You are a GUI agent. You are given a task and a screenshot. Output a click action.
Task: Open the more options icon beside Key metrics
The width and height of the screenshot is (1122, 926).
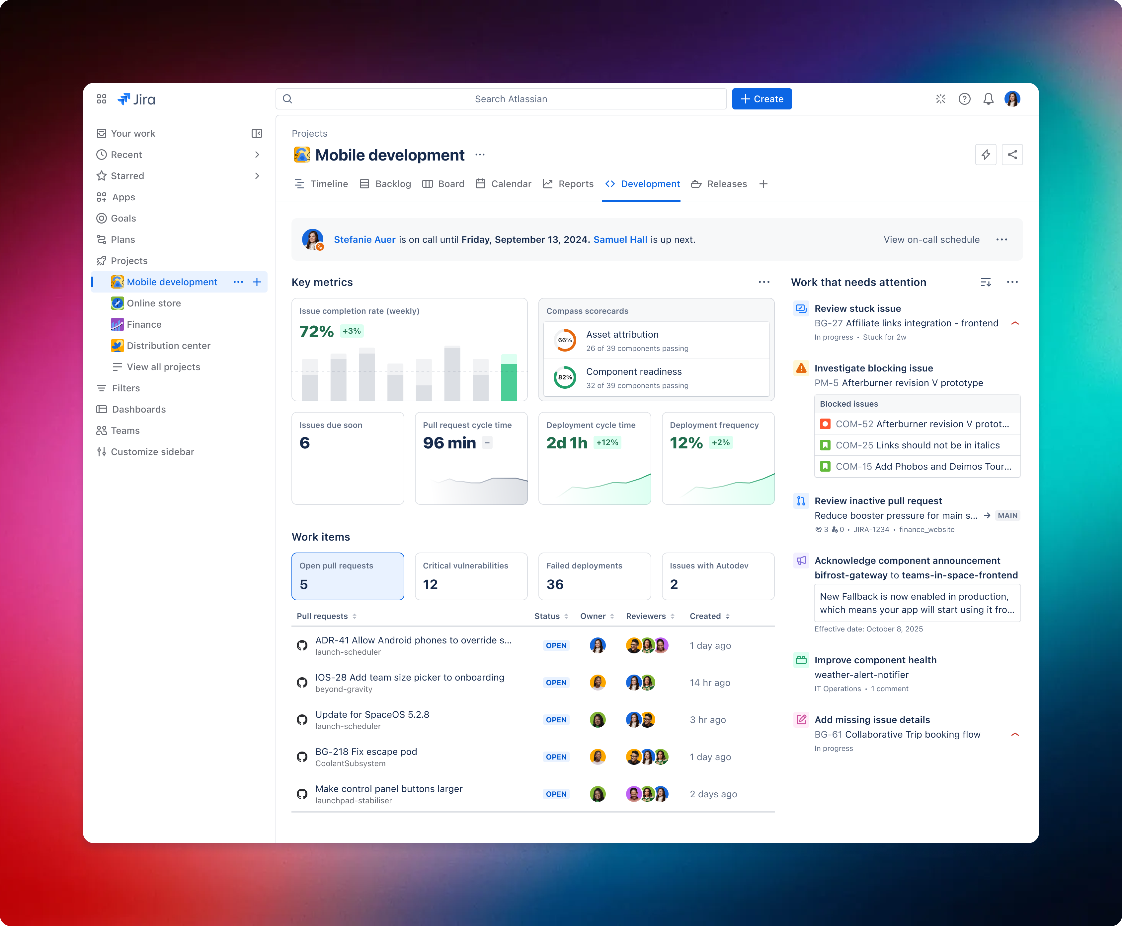(x=763, y=282)
